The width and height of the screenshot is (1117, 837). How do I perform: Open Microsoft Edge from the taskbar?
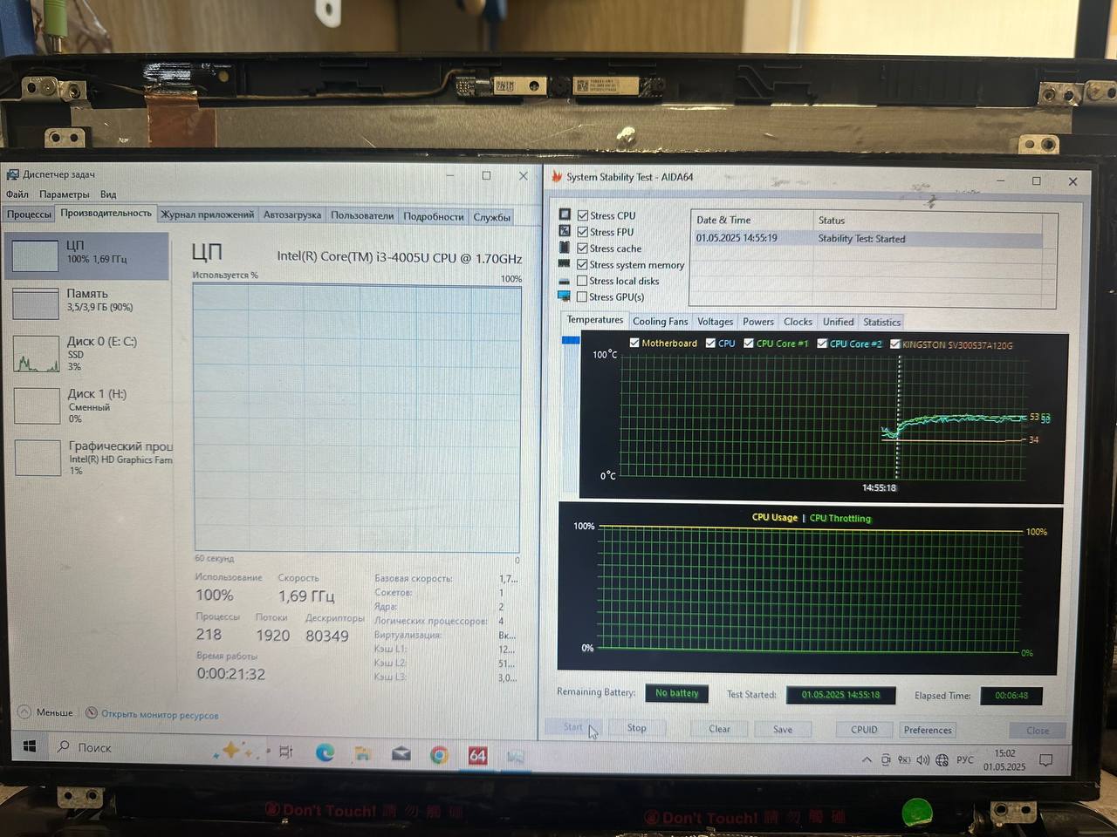pyautogui.click(x=325, y=753)
